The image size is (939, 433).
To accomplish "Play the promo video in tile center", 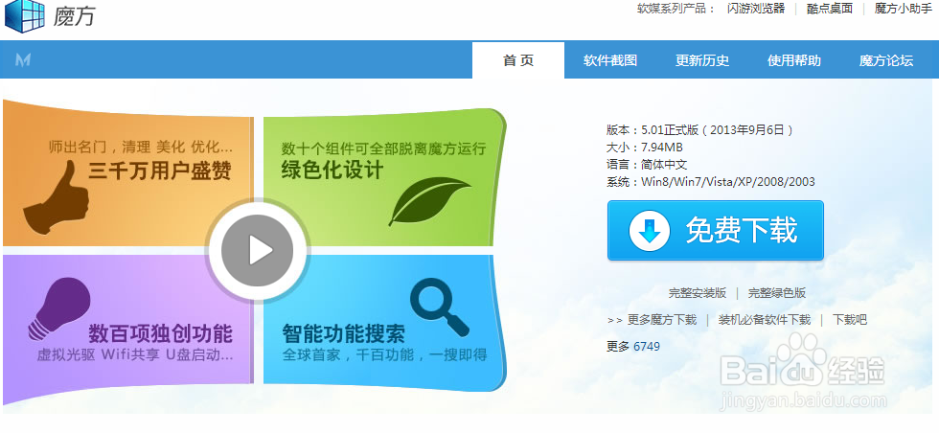I will click(257, 250).
